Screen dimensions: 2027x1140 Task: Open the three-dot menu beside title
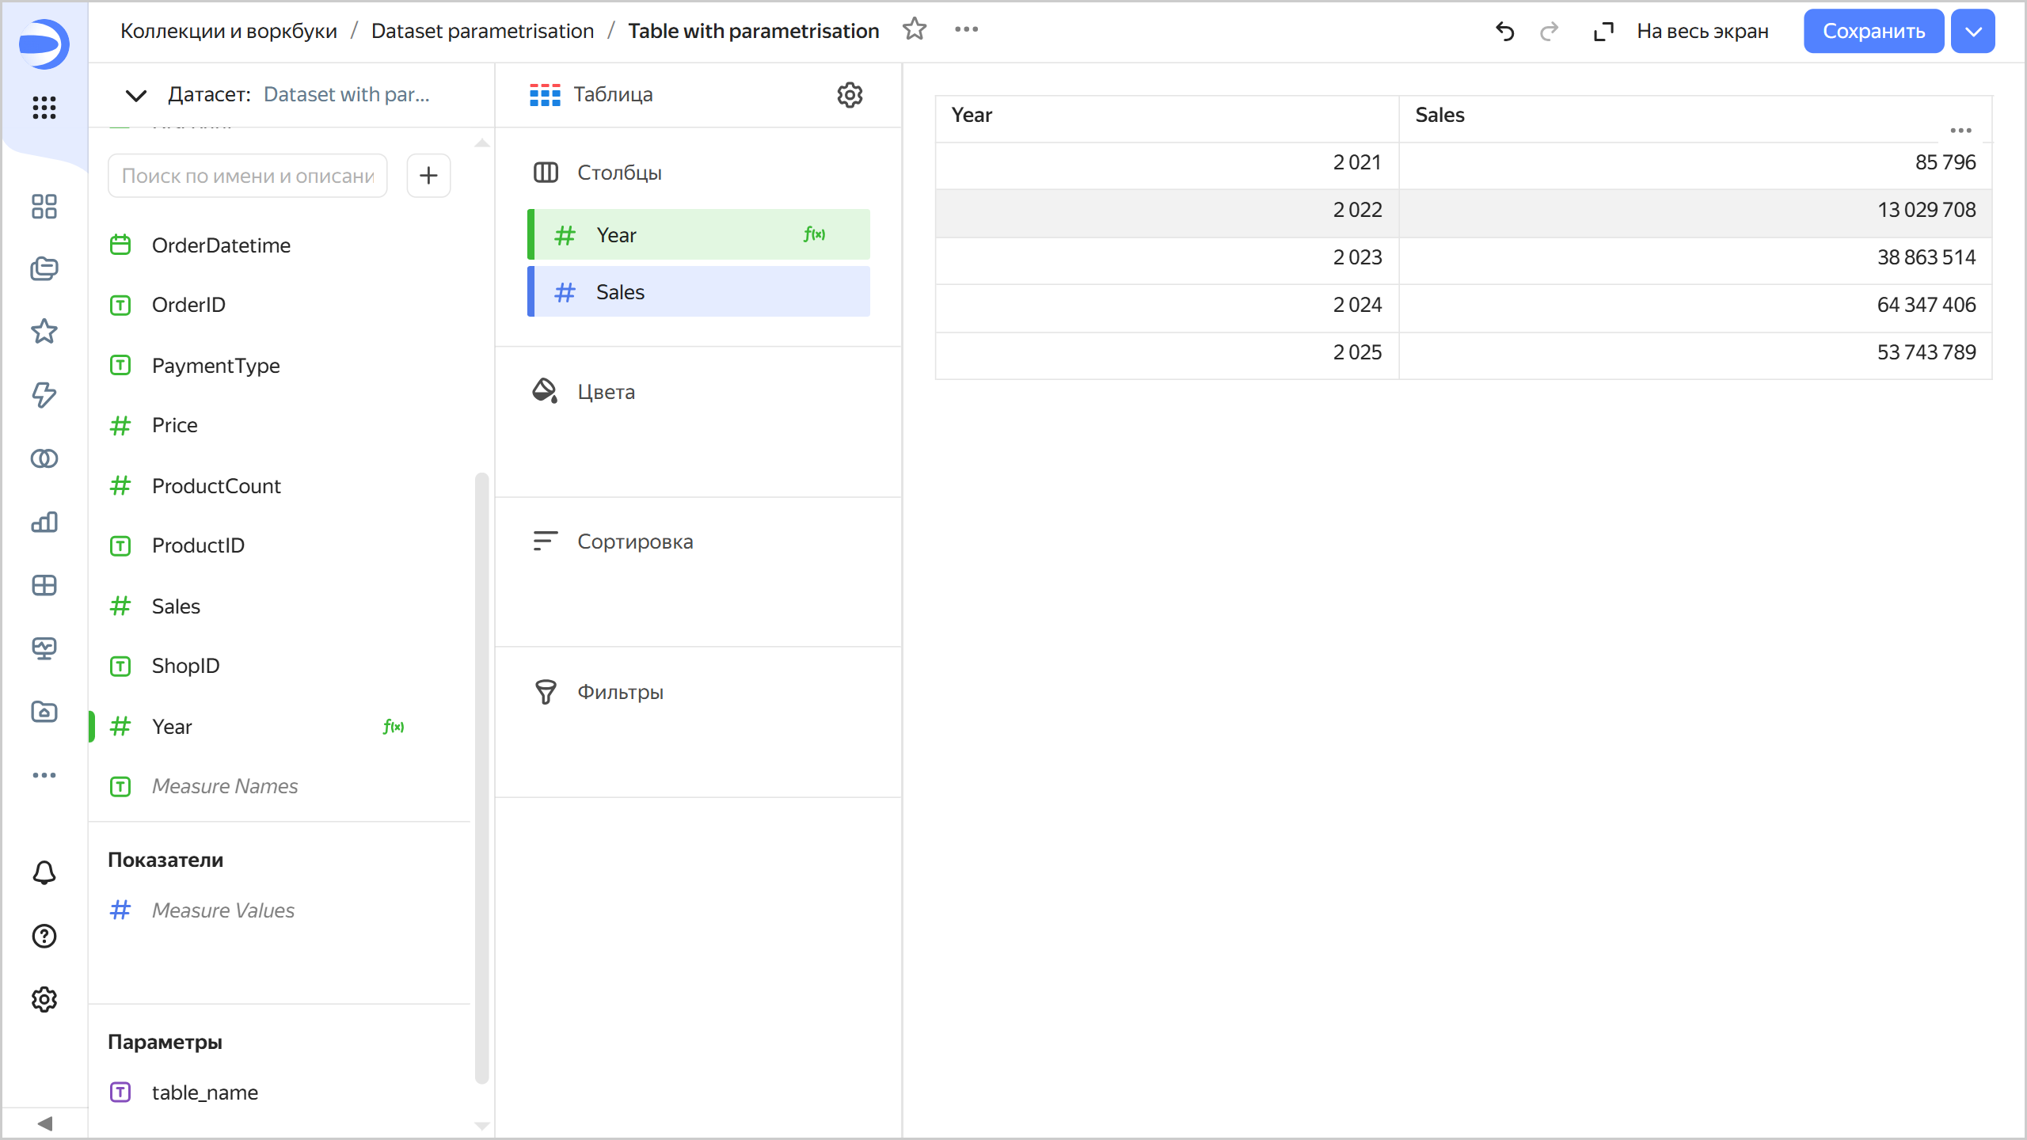pyautogui.click(x=966, y=30)
